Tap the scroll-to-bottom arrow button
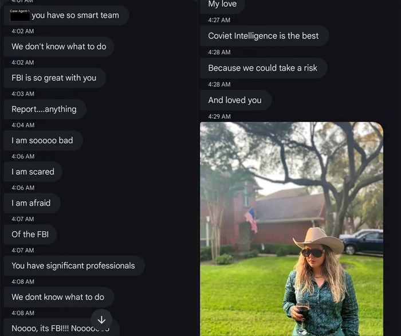 [x=101, y=320]
